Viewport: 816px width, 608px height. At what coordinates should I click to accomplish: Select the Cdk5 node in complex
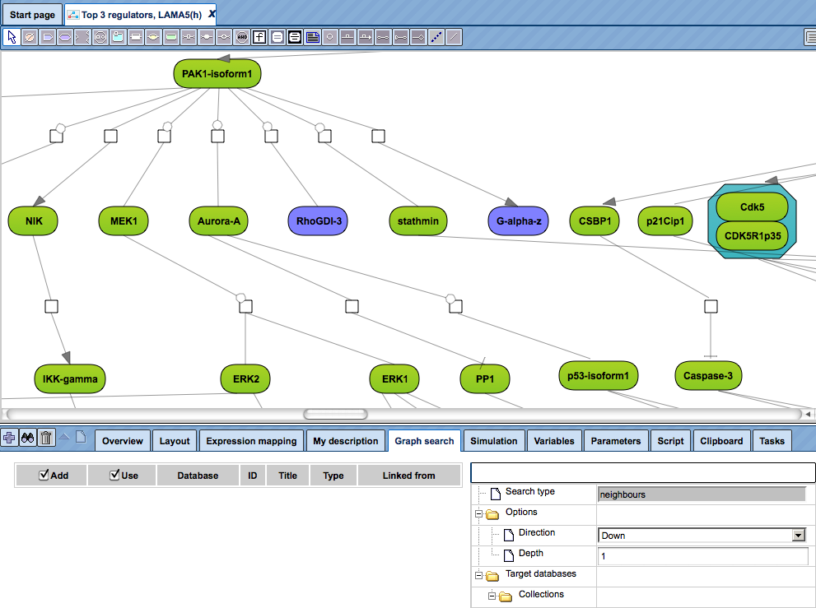(x=752, y=207)
